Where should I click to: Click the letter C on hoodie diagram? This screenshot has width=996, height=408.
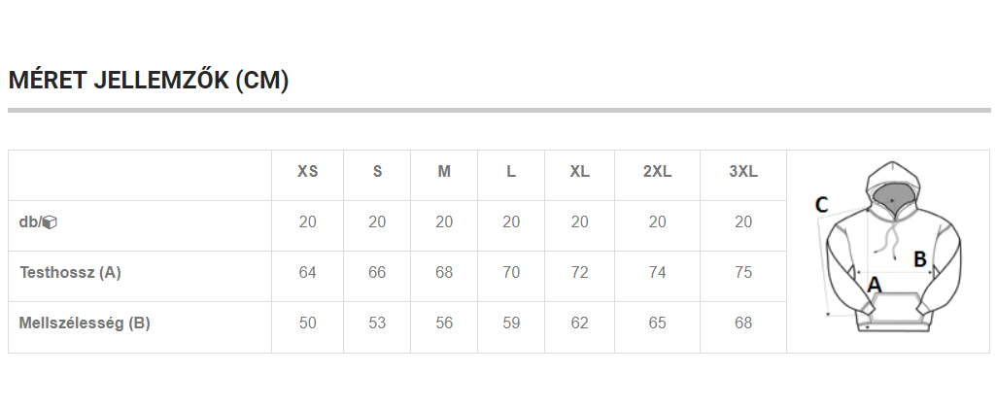click(821, 205)
